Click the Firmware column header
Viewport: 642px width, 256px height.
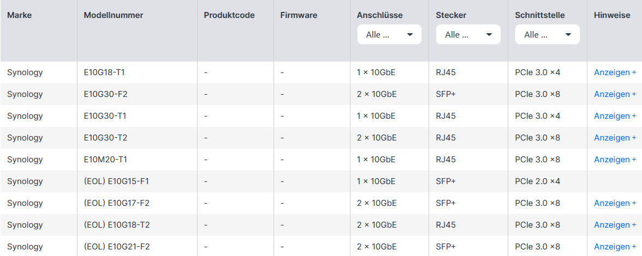(x=299, y=15)
